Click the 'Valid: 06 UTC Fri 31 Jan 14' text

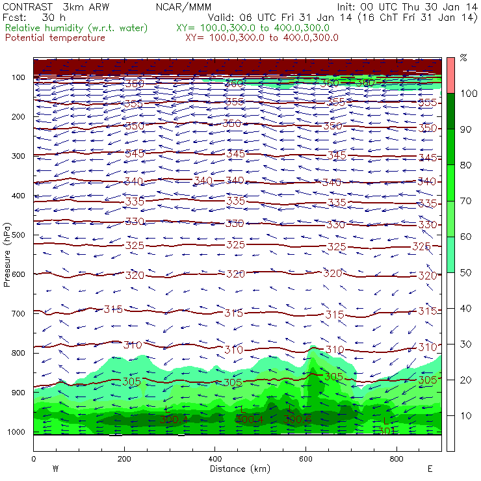279,18
